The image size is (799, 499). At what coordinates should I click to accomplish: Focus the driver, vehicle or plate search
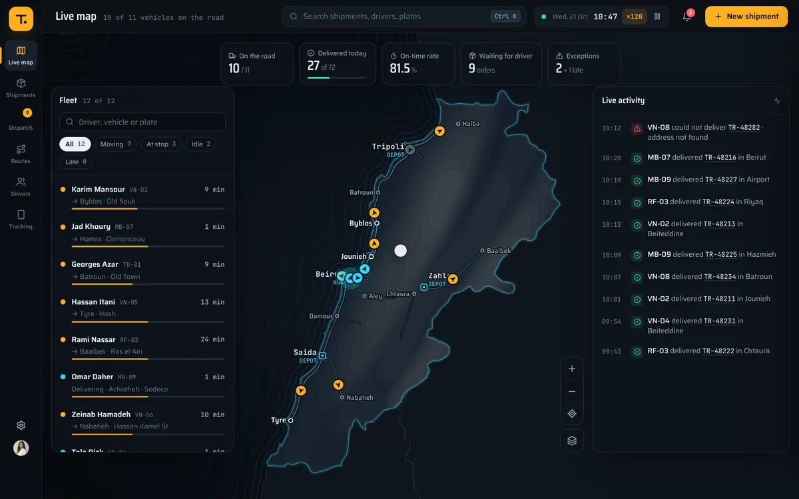[142, 122]
